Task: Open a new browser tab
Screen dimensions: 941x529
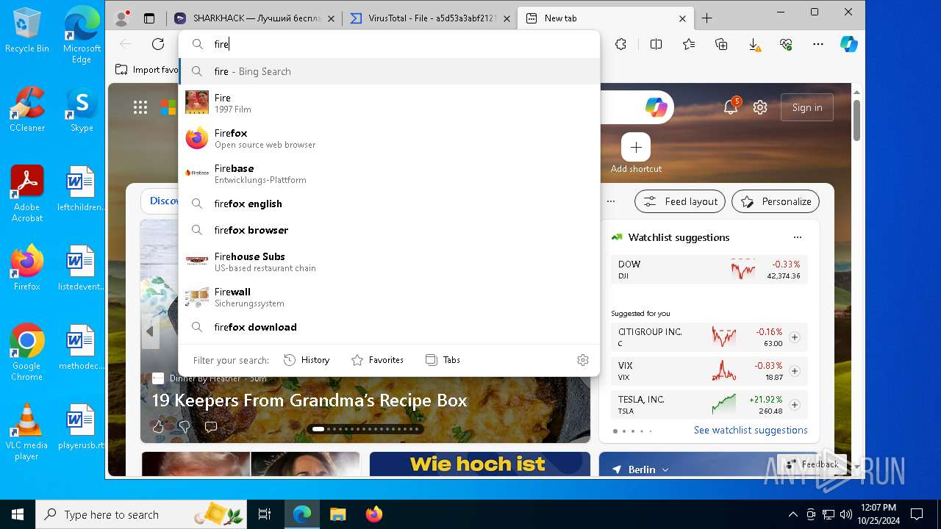Action: tap(707, 18)
